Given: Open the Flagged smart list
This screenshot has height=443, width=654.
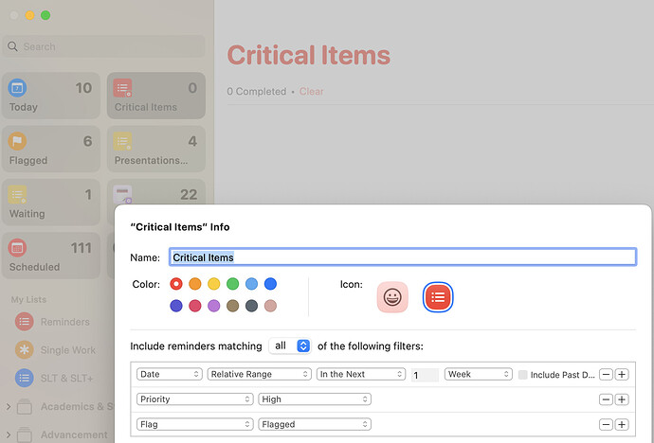Looking at the screenshot, I should point(51,150).
